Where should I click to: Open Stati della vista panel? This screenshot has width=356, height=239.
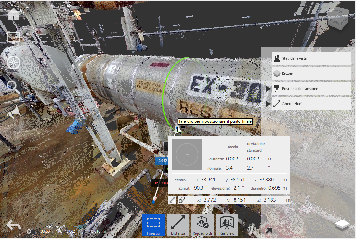[311, 58]
